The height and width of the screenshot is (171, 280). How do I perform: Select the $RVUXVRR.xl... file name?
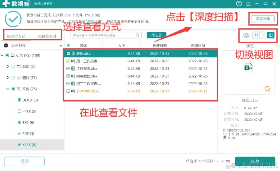click(x=89, y=91)
